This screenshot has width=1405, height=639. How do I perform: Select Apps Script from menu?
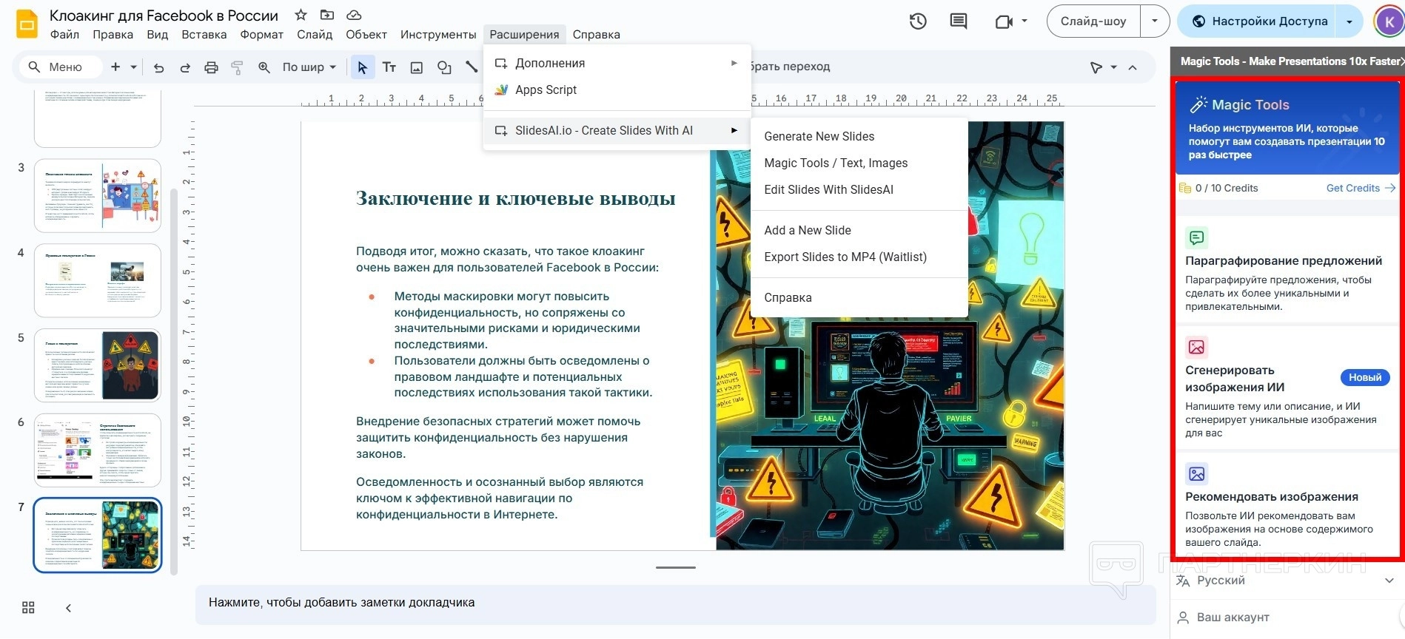tap(546, 89)
